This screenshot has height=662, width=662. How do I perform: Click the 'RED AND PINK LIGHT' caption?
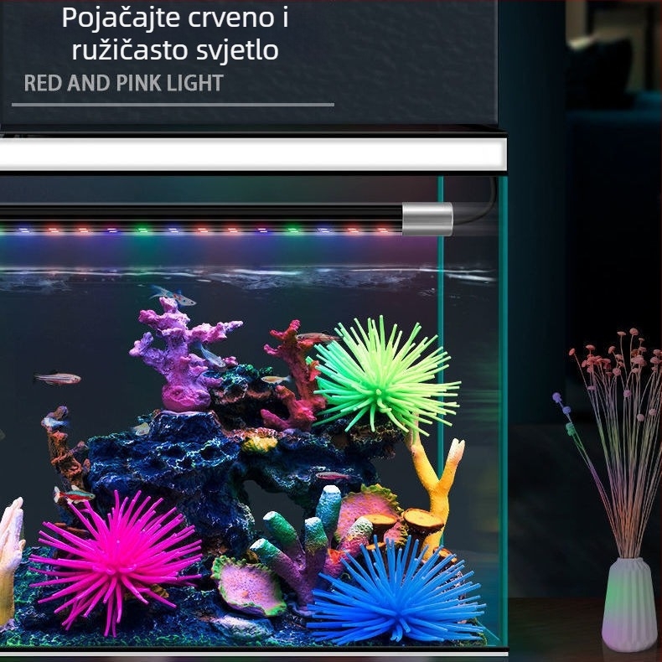coord(124,83)
